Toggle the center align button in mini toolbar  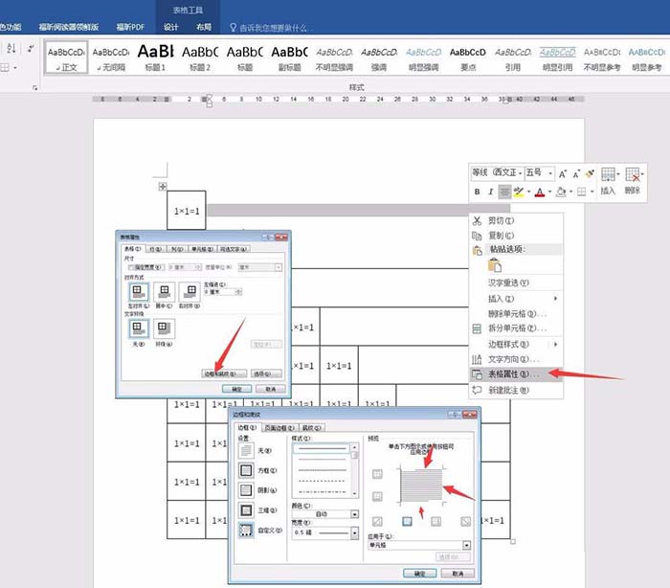click(x=504, y=192)
